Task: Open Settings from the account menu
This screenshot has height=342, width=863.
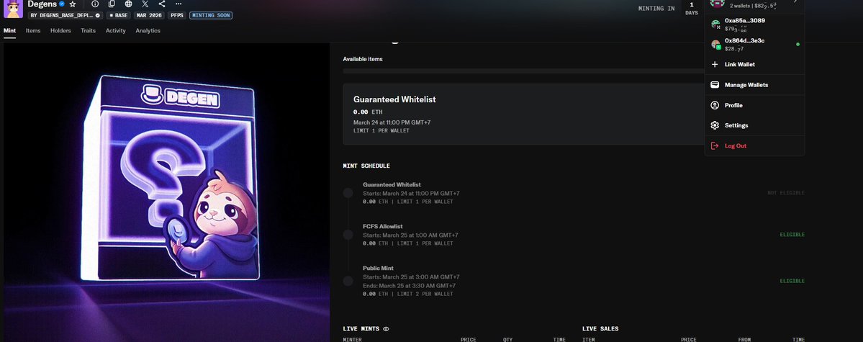Action: 754,125
